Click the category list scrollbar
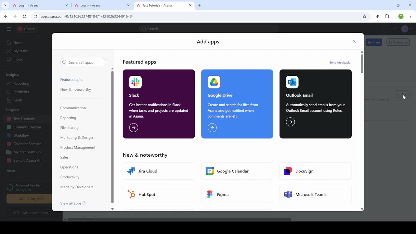416x234 pixels. [112, 136]
